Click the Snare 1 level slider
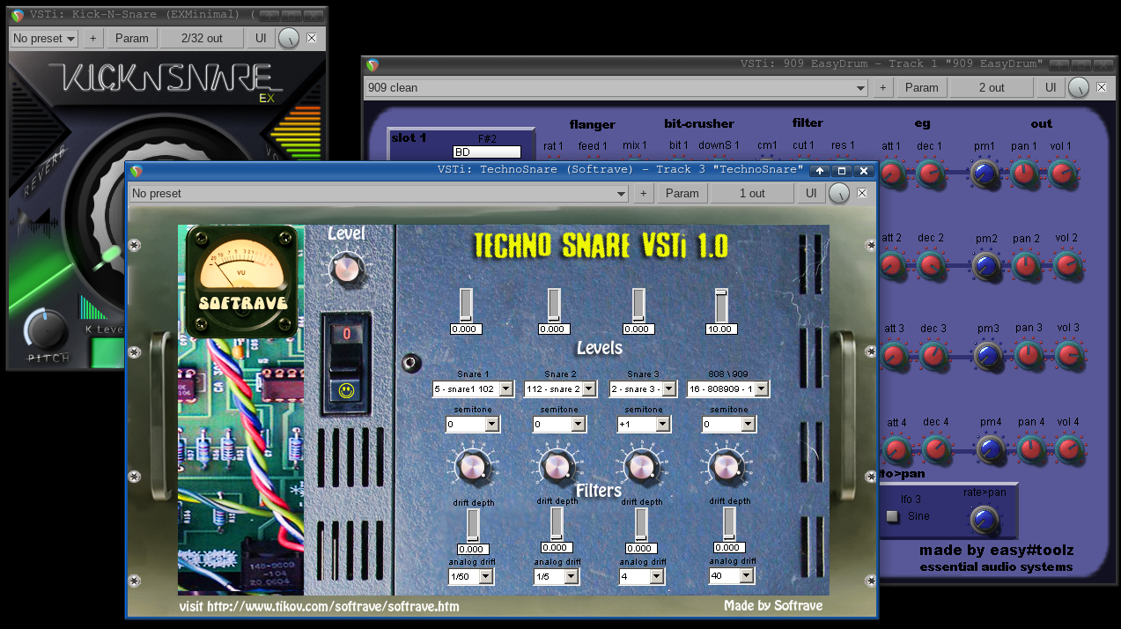This screenshot has width=1121, height=629. point(466,306)
